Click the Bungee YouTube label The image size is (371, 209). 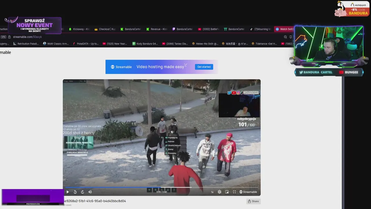click(349, 72)
